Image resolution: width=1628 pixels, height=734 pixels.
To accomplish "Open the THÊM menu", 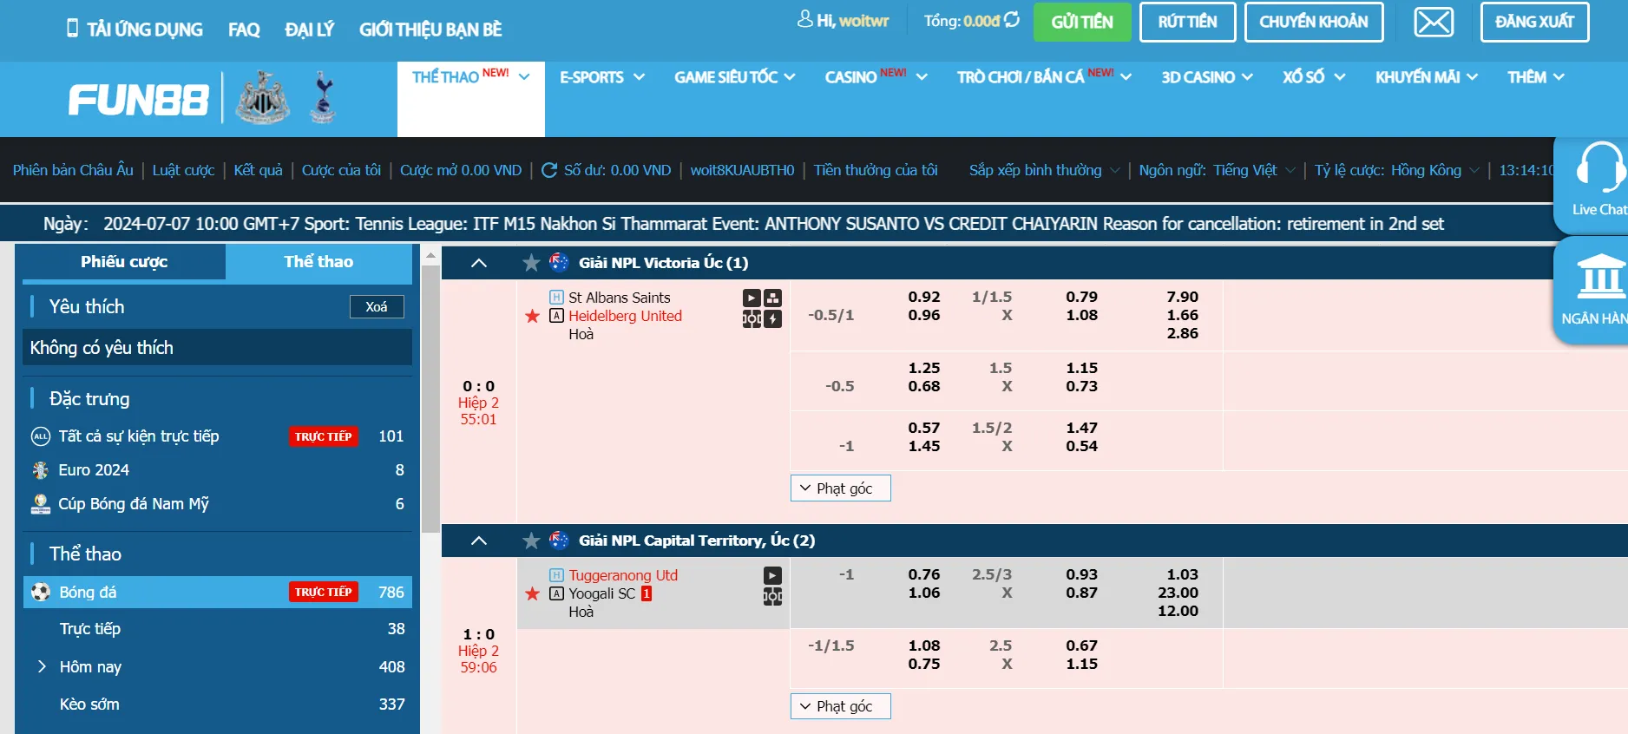I will pos(1536,77).
